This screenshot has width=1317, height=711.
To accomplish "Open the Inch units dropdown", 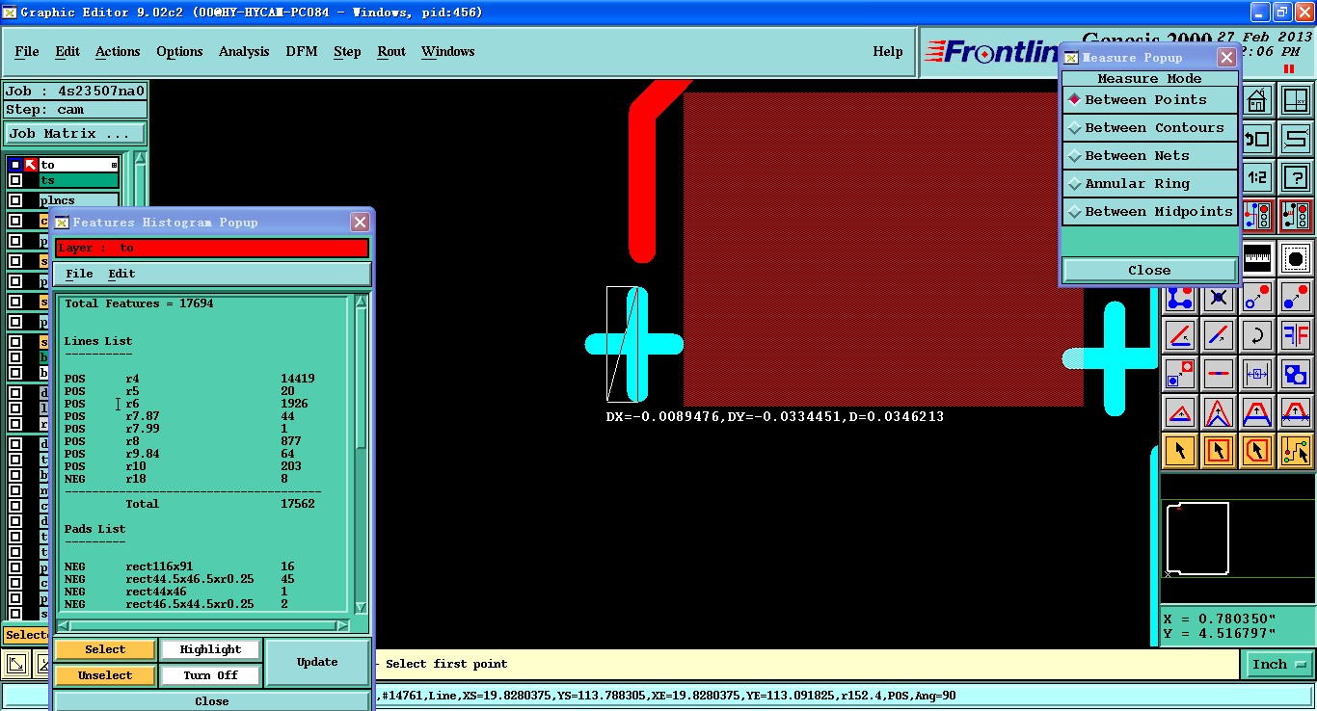I will point(1277,664).
